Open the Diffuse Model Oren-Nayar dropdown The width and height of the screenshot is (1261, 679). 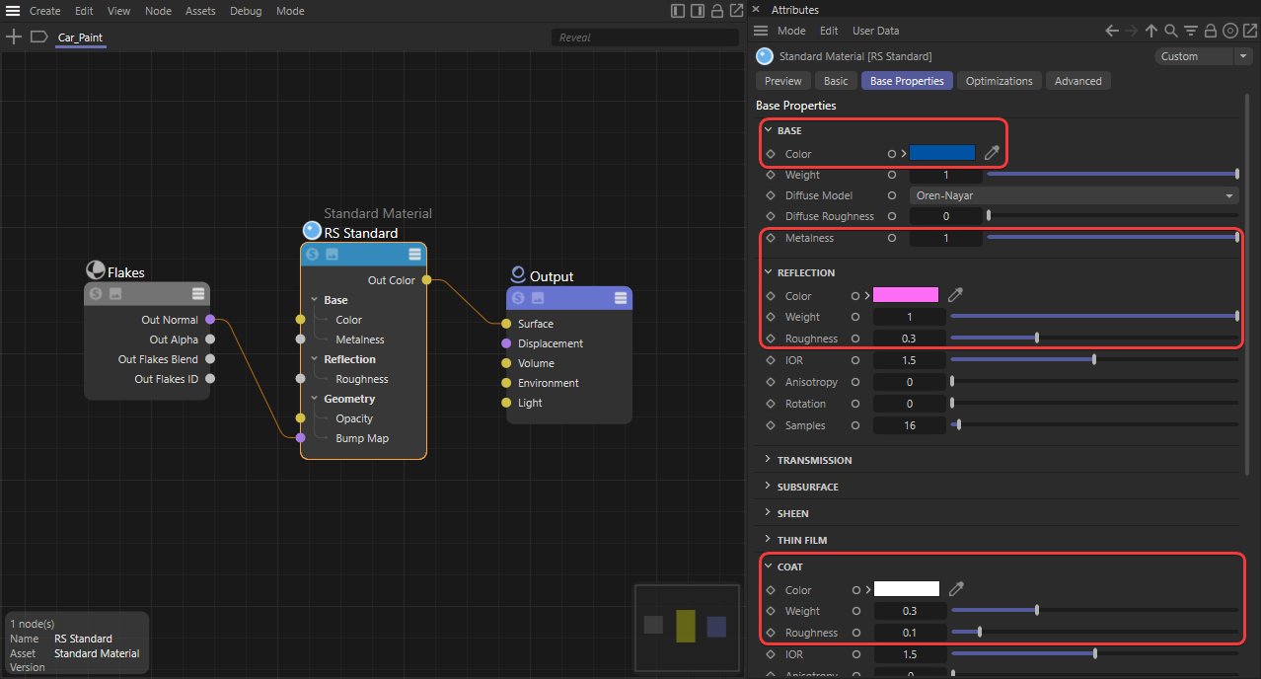pos(1074,195)
